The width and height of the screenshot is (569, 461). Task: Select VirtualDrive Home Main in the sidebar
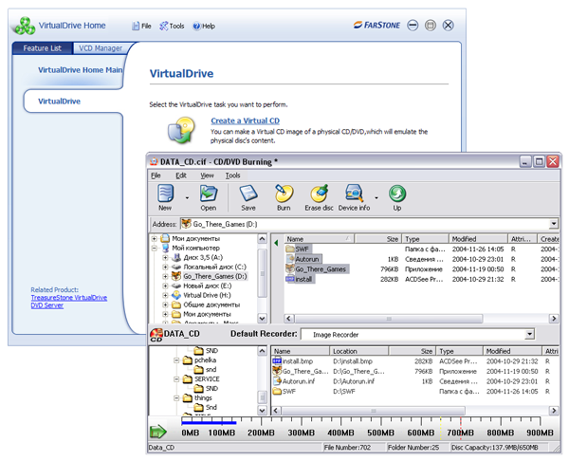(x=81, y=70)
